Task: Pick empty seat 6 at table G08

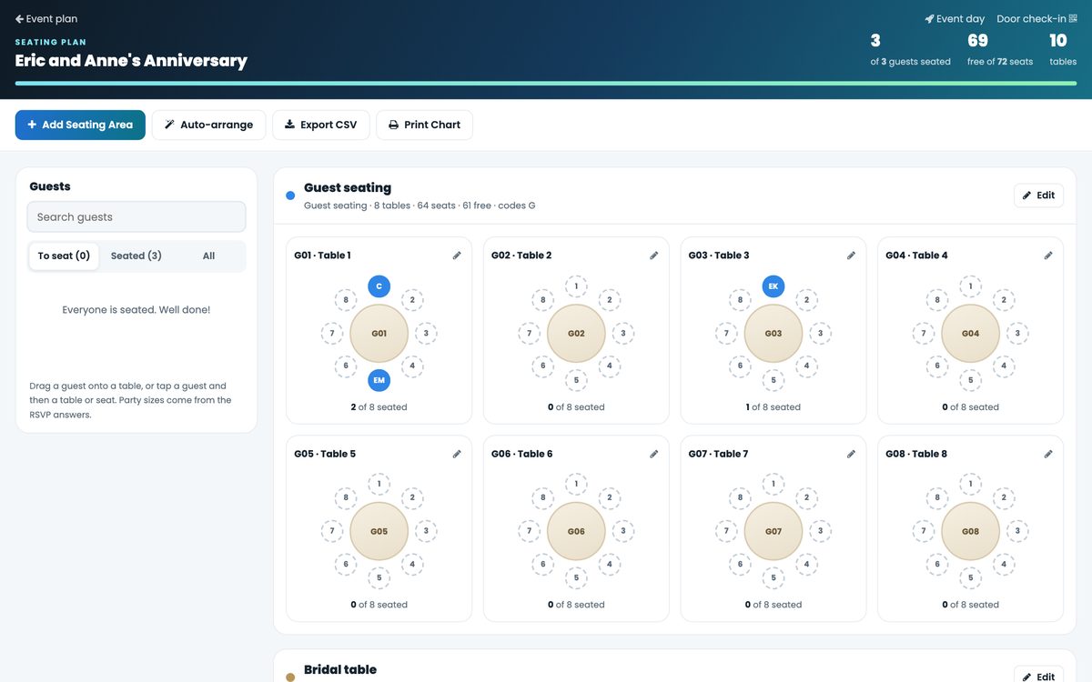Action: pyautogui.click(x=937, y=564)
